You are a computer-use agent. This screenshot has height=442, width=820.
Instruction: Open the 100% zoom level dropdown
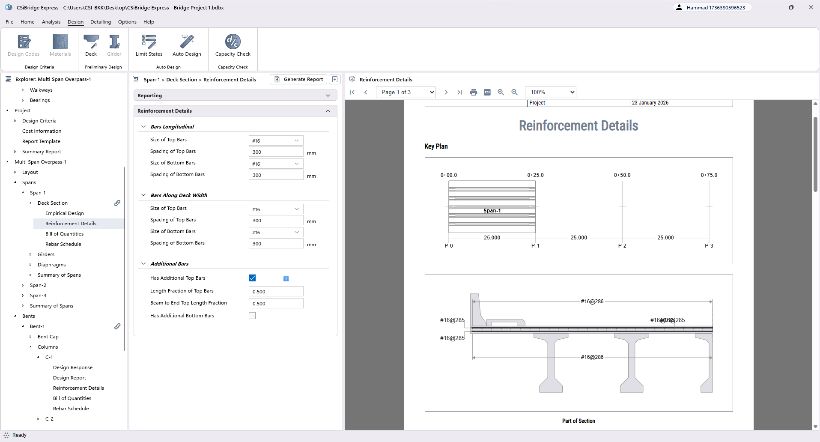pyautogui.click(x=551, y=92)
